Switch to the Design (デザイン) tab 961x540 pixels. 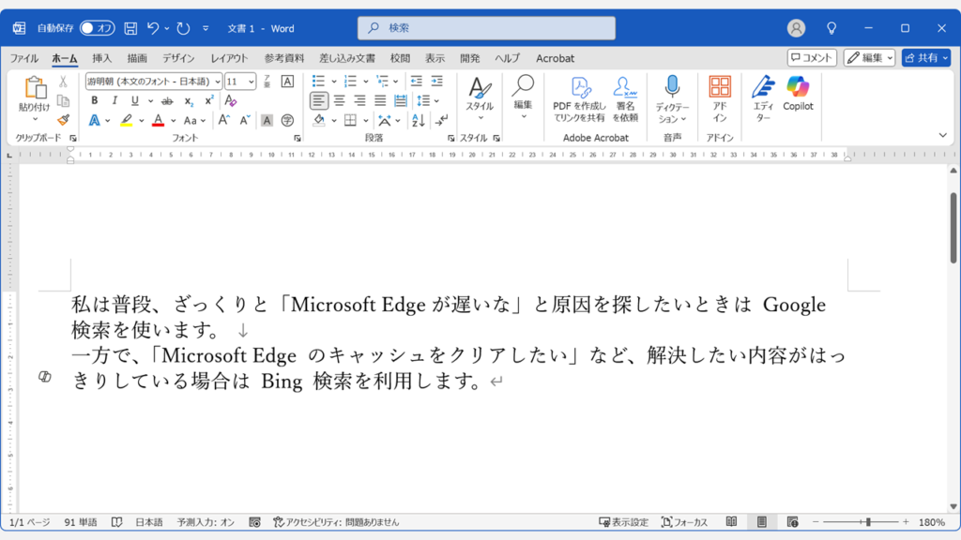(x=178, y=58)
